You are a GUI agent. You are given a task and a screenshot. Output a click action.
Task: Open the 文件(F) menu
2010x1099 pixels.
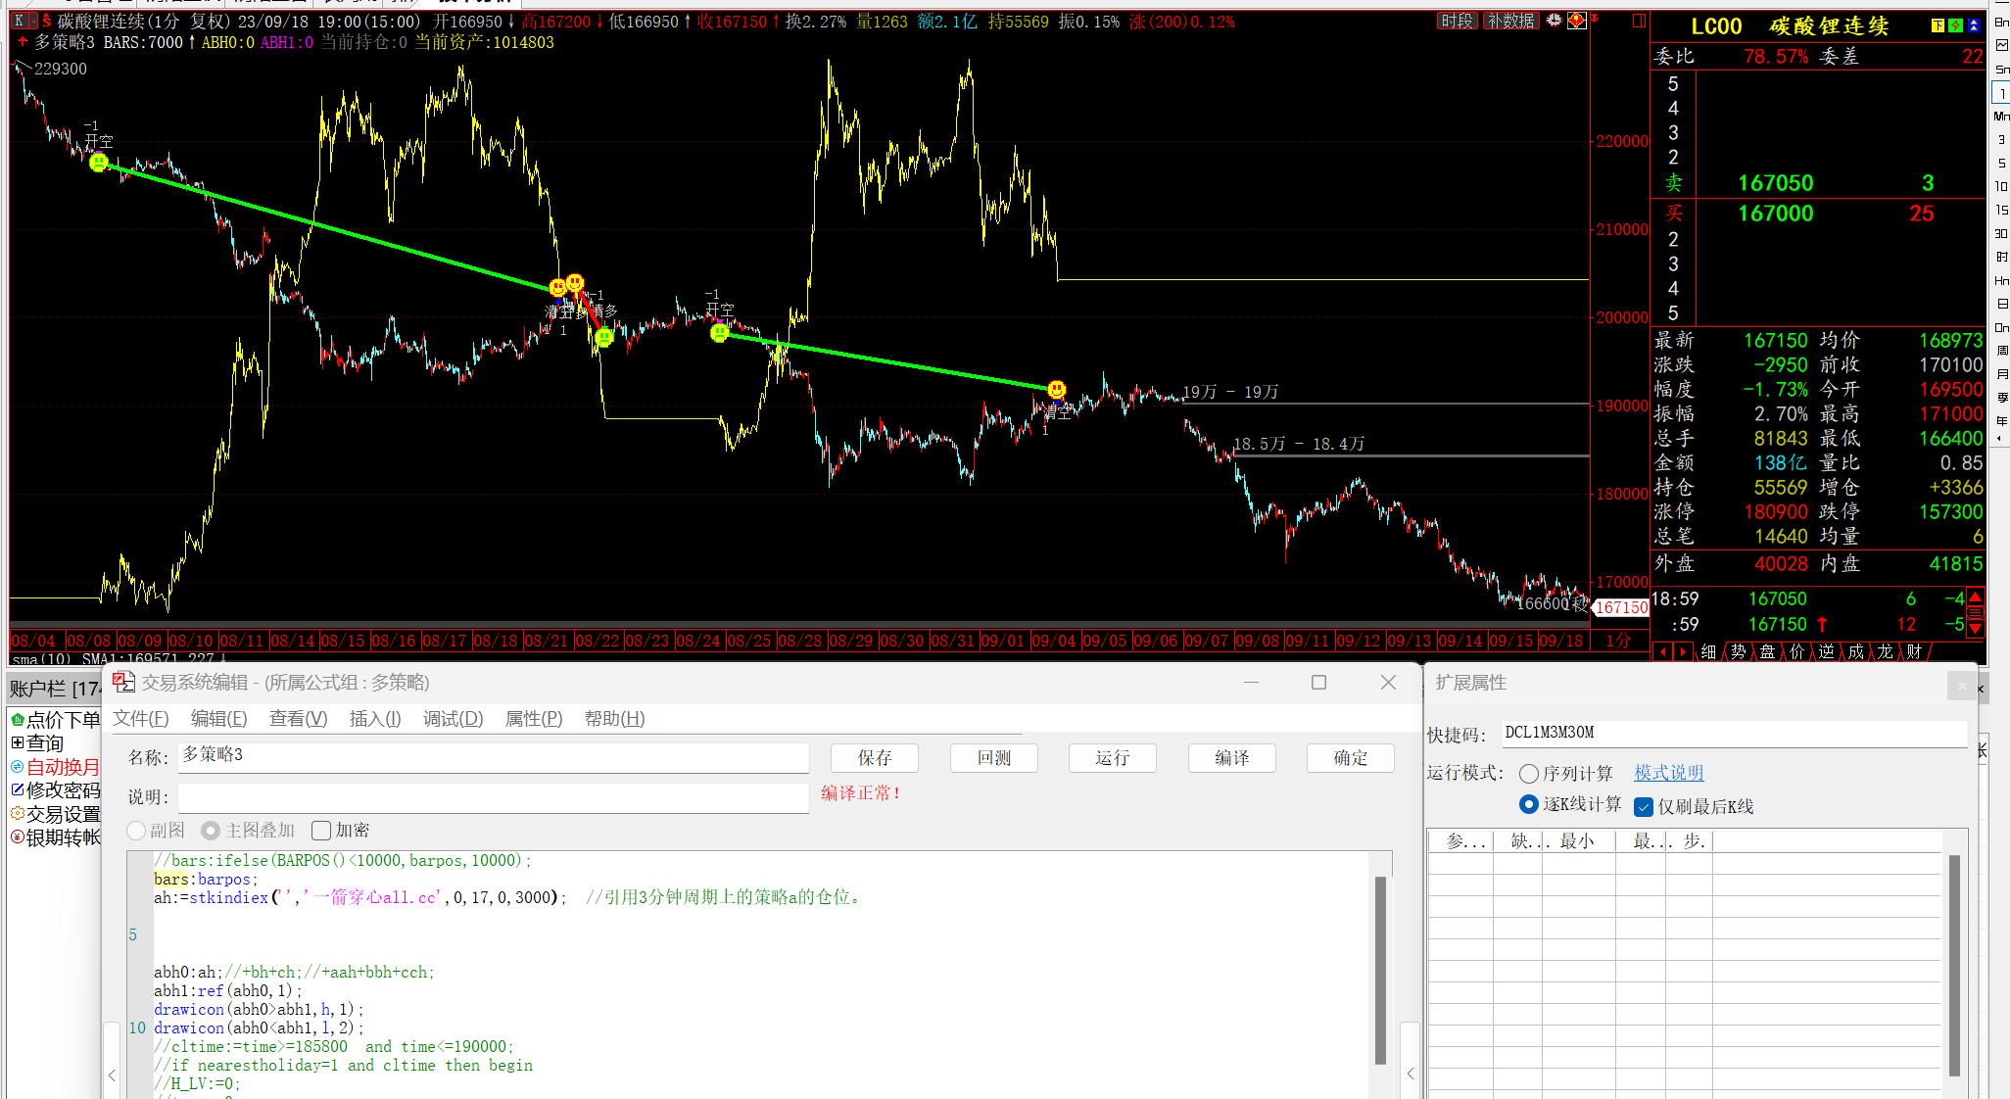[x=141, y=719]
